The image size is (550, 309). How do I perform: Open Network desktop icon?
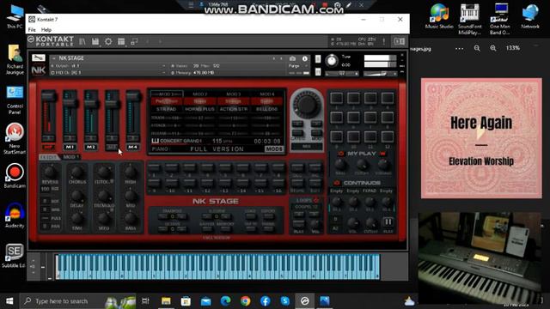(x=530, y=16)
